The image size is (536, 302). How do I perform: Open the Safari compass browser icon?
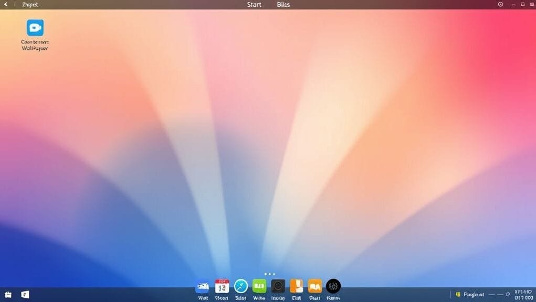[x=240, y=287]
